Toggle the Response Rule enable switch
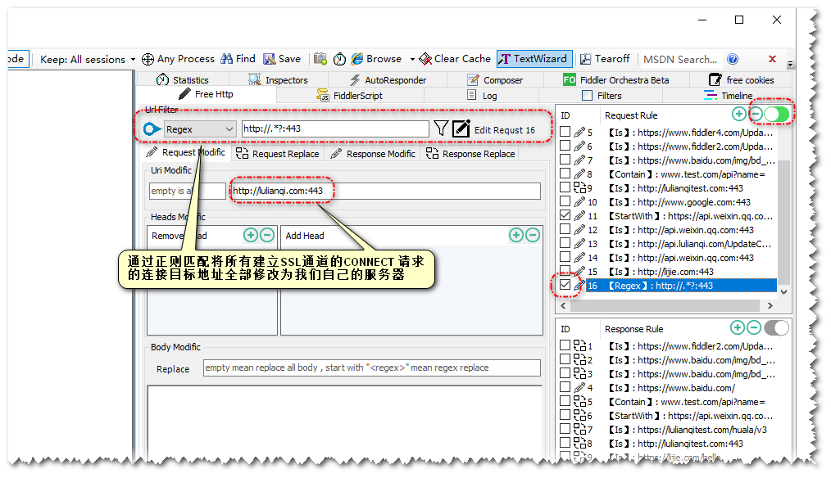This screenshot has width=831, height=478. (x=776, y=328)
